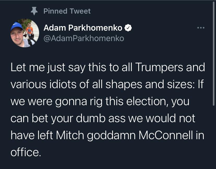Click the "Pinned Tweet" label

click(x=67, y=11)
